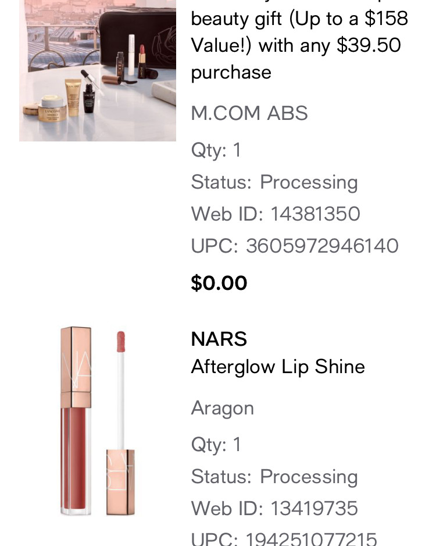This screenshot has width=436, height=546.
Task: Click the Qty: 1 under Aragon
Action: (216, 445)
